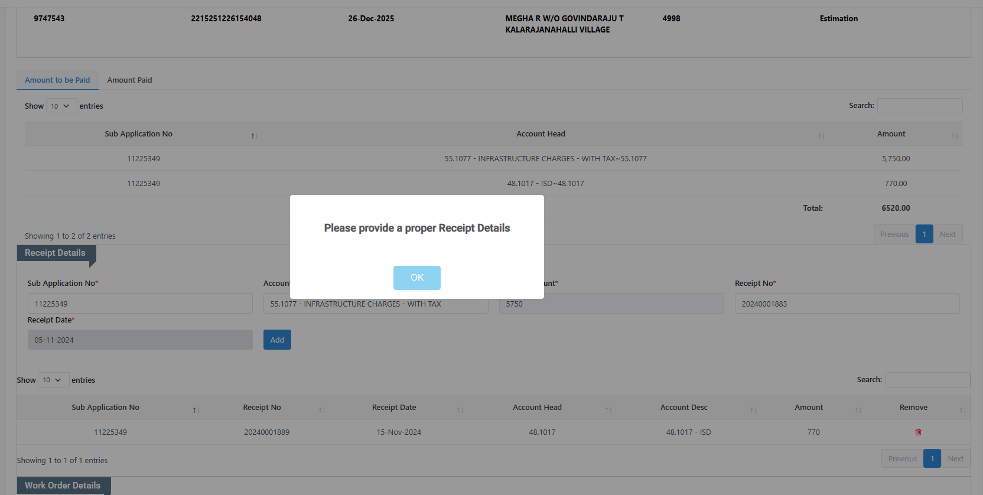Focus the Search box above receipts table
Image resolution: width=983 pixels, height=495 pixels.
click(927, 380)
